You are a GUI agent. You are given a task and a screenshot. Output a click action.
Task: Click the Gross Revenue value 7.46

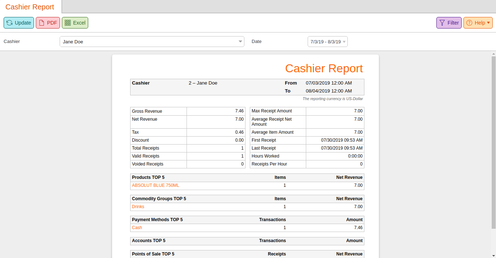[239, 111]
